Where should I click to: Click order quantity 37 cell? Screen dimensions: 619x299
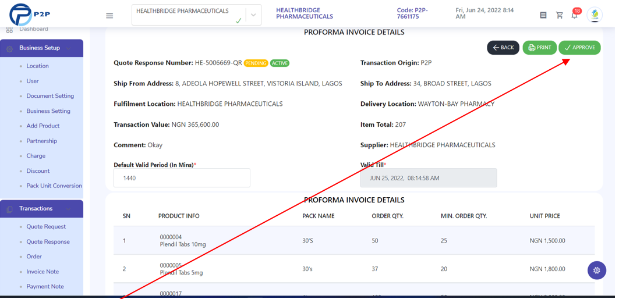click(374, 269)
